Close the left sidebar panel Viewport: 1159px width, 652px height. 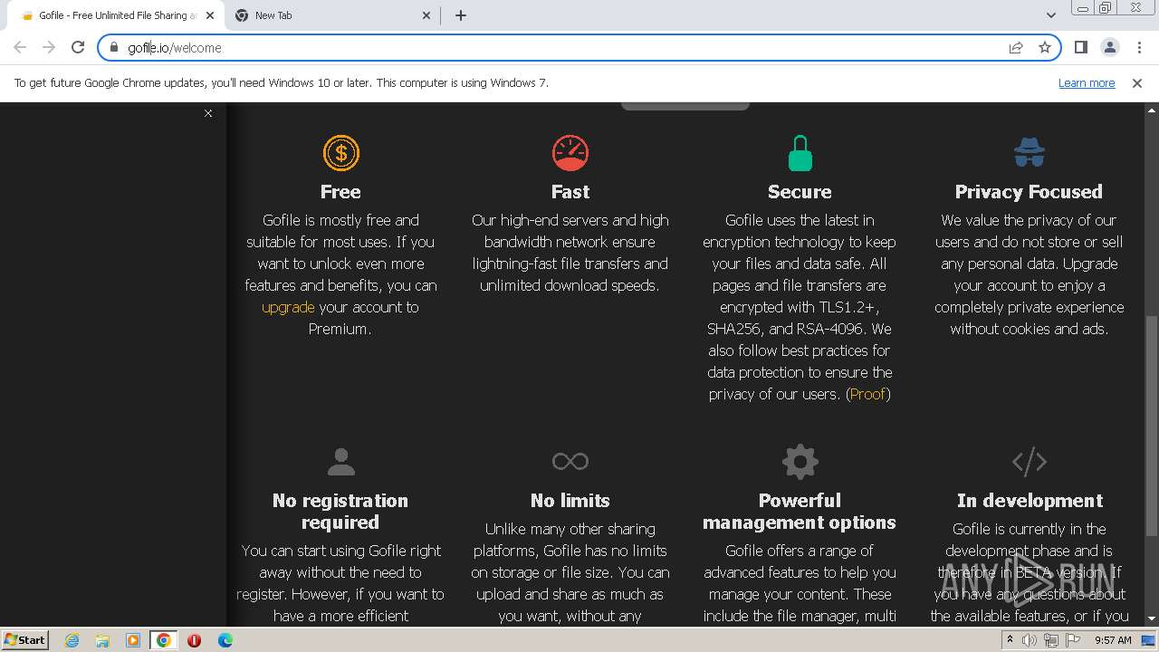[208, 113]
